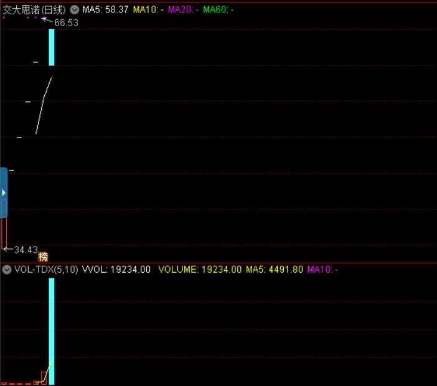
Task: Select the green MA60 label
Action: coord(218,10)
